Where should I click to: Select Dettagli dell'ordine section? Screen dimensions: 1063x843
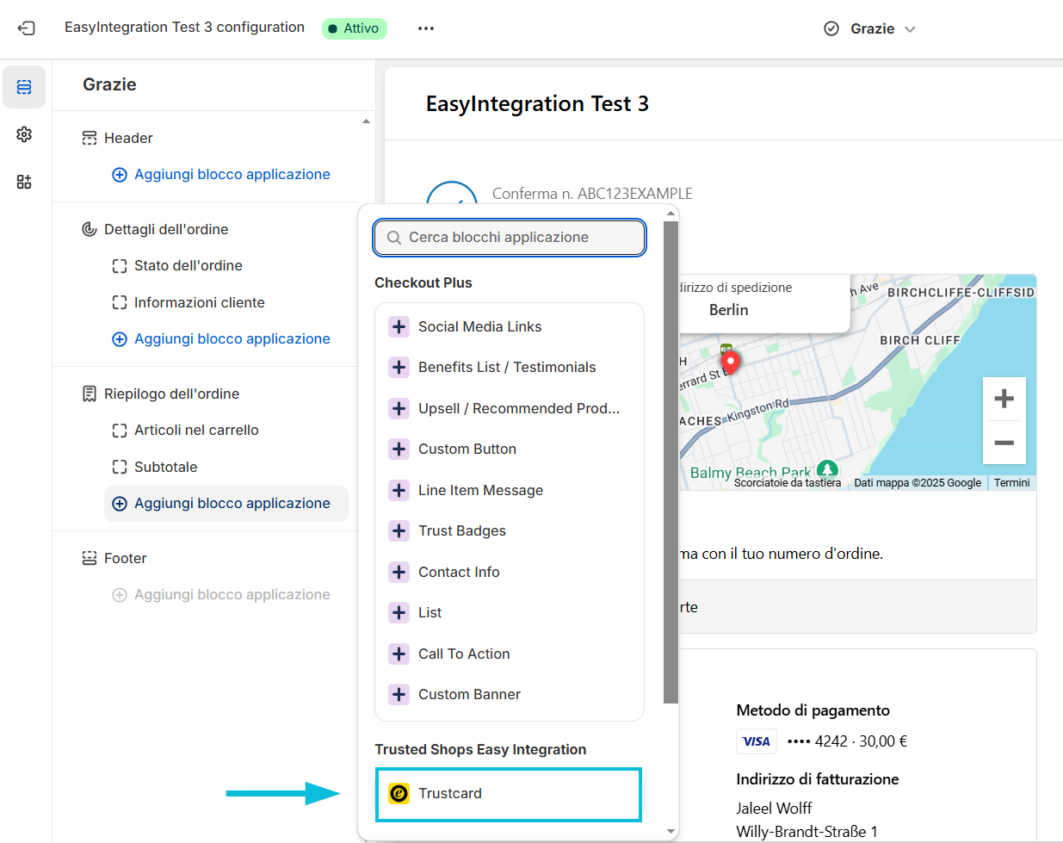166,229
